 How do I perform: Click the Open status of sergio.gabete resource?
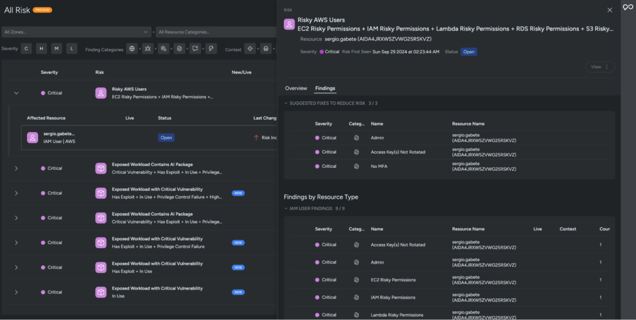(166, 137)
